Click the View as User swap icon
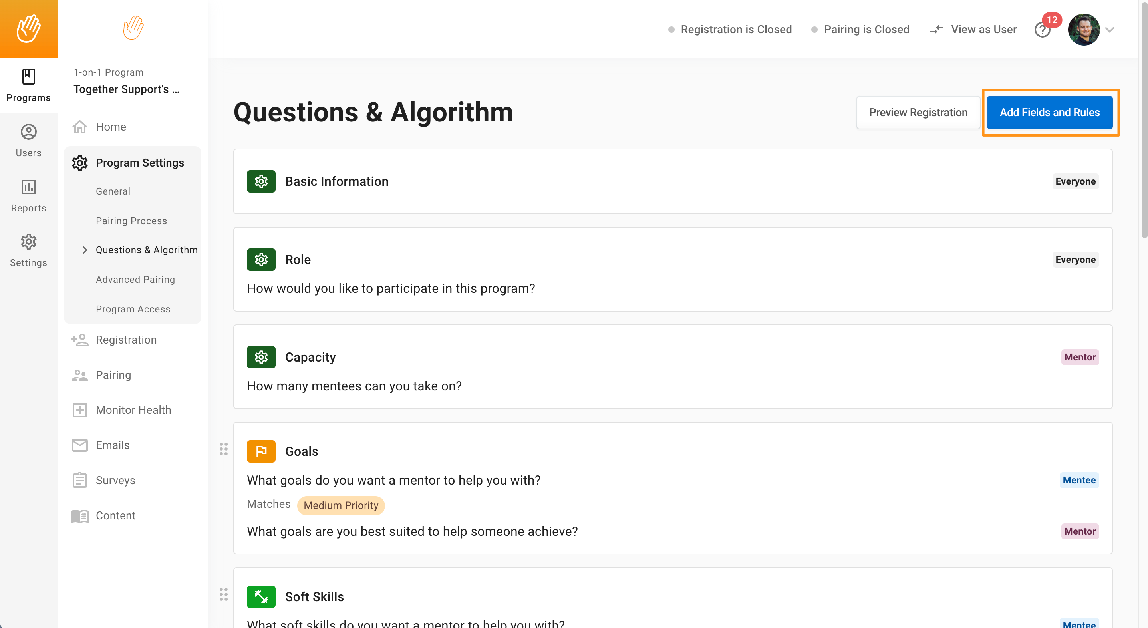 [937, 30]
